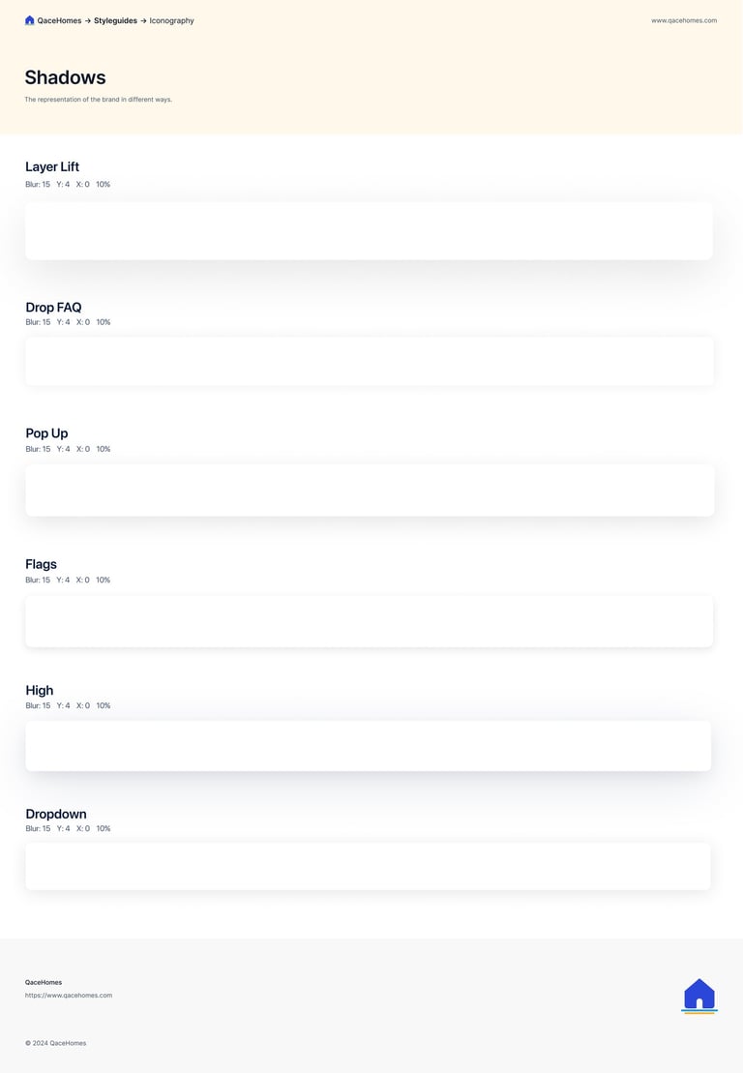Go to the Styleguides breadcrumb
743x1073 pixels.
116,20
